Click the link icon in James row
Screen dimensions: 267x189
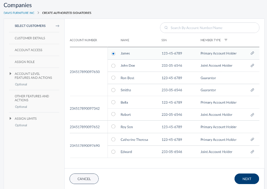click(252, 53)
